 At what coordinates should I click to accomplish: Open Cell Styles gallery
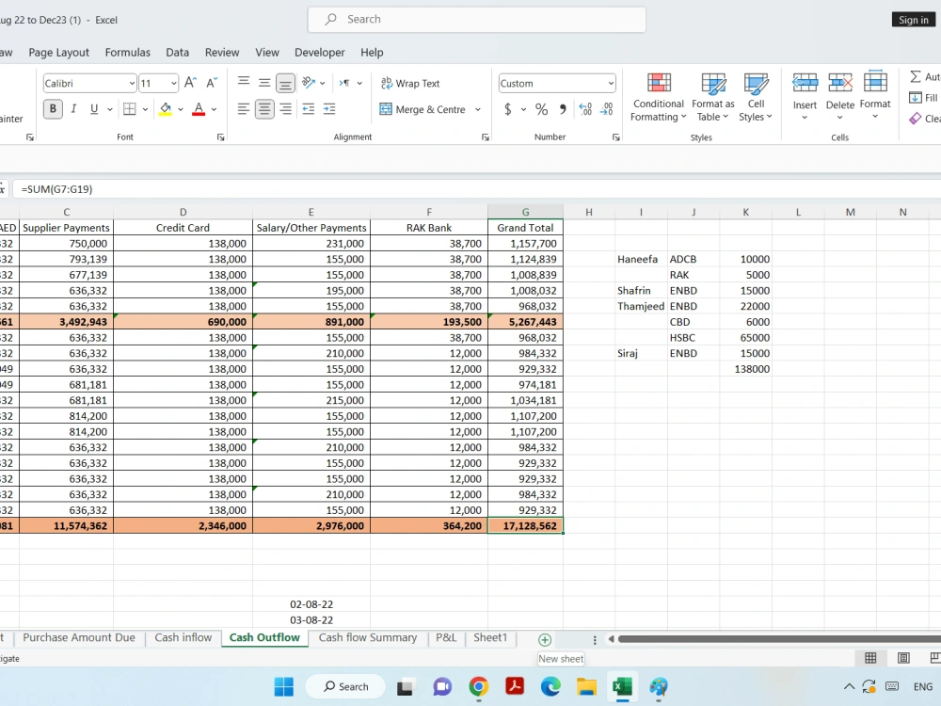(x=756, y=97)
